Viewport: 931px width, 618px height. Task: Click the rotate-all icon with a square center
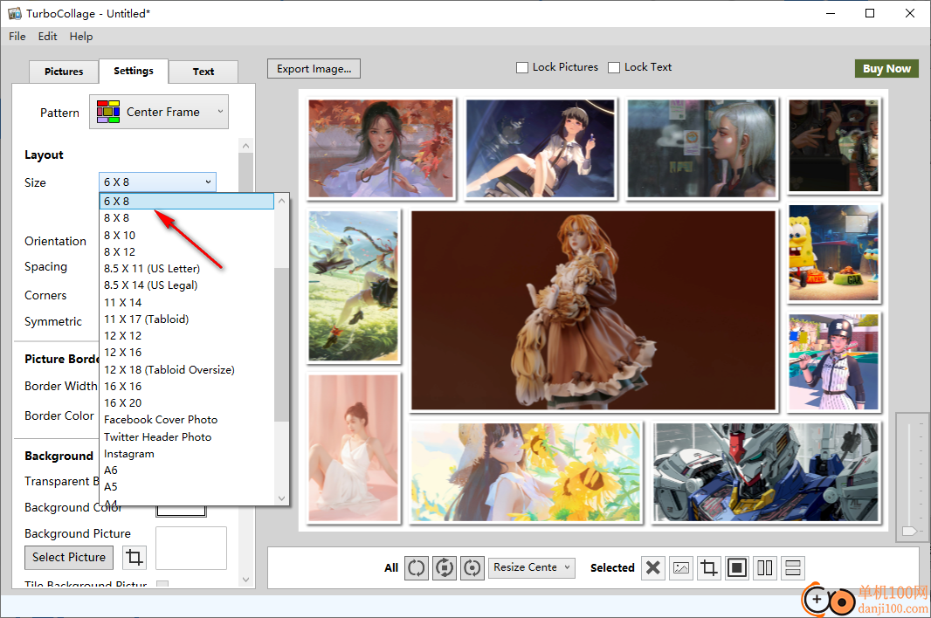pyautogui.click(x=445, y=567)
